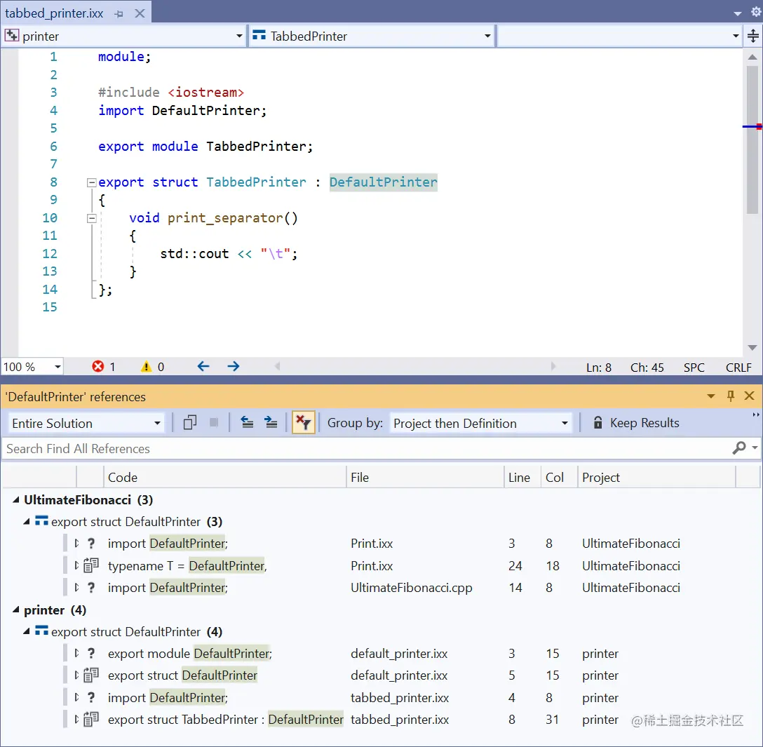
Task: Click the read icon on TabbedPrinter struct row
Action: [x=91, y=719]
